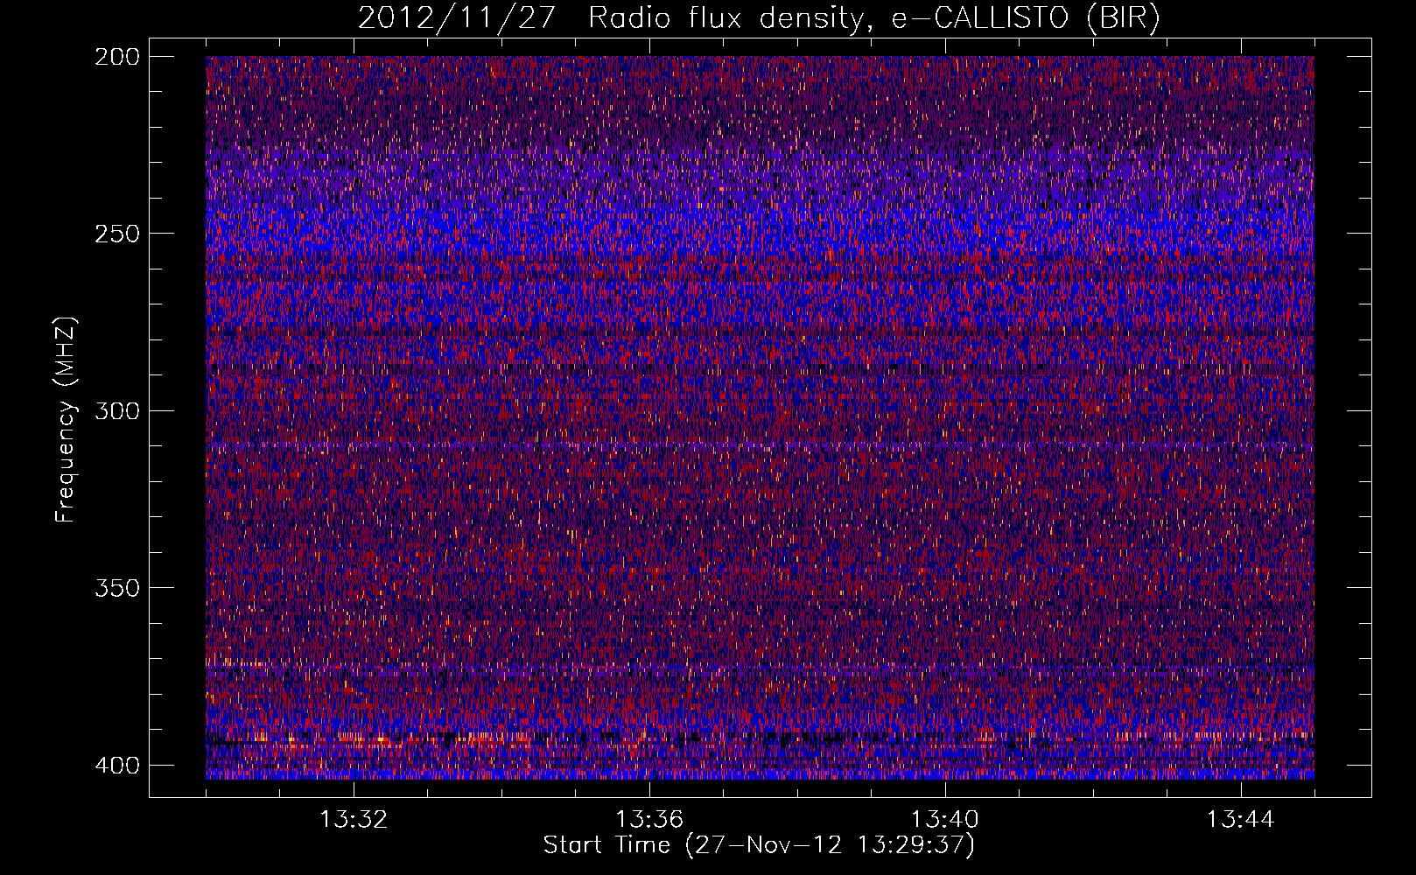The width and height of the screenshot is (1416, 875).
Task: Click the 13:40 time tick label
Action: pyautogui.click(x=945, y=820)
